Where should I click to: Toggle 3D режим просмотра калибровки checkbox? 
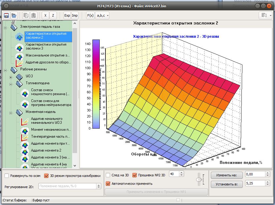[47, 175]
